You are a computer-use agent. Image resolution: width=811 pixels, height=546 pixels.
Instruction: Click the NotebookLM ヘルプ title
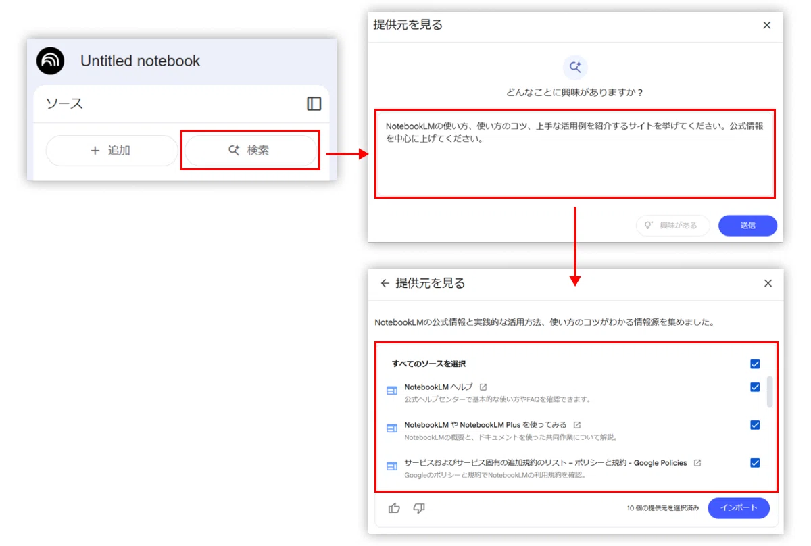439,387
